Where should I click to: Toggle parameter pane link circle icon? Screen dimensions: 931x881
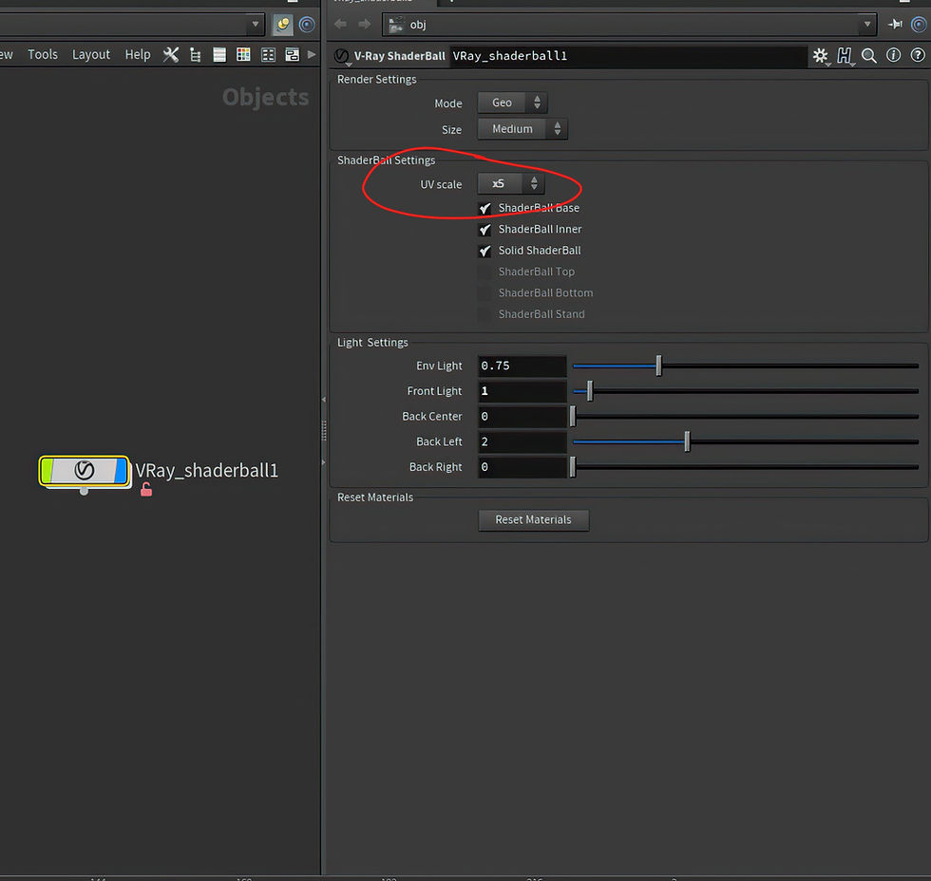point(919,25)
